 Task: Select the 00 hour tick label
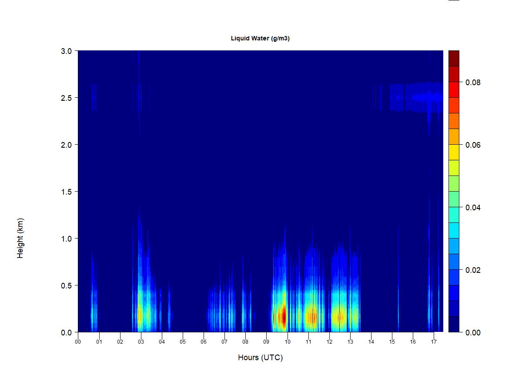(x=78, y=342)
